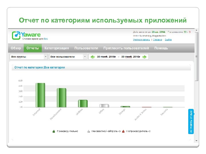Click the gray unknown/neutral legend icon
Screen dimensions: 206x154
pos(89,131)
